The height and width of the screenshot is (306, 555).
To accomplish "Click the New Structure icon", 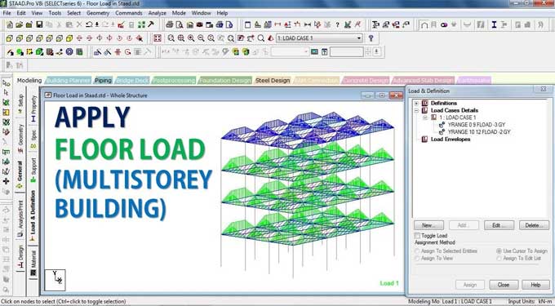I will (x=10, y=24).
